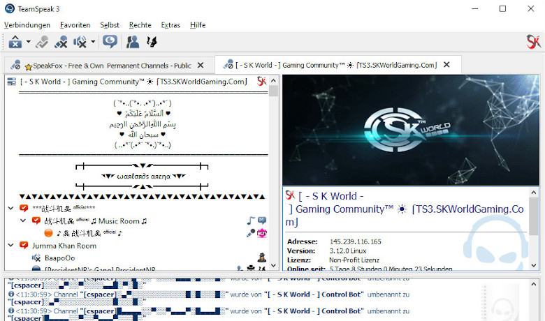Select the Music Room channel
545x321 pixels.
click(96, 221)
